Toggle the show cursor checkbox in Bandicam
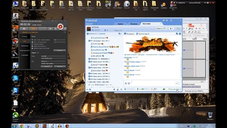This screenshot has width=227, height=128. click(x=32, y=44)
